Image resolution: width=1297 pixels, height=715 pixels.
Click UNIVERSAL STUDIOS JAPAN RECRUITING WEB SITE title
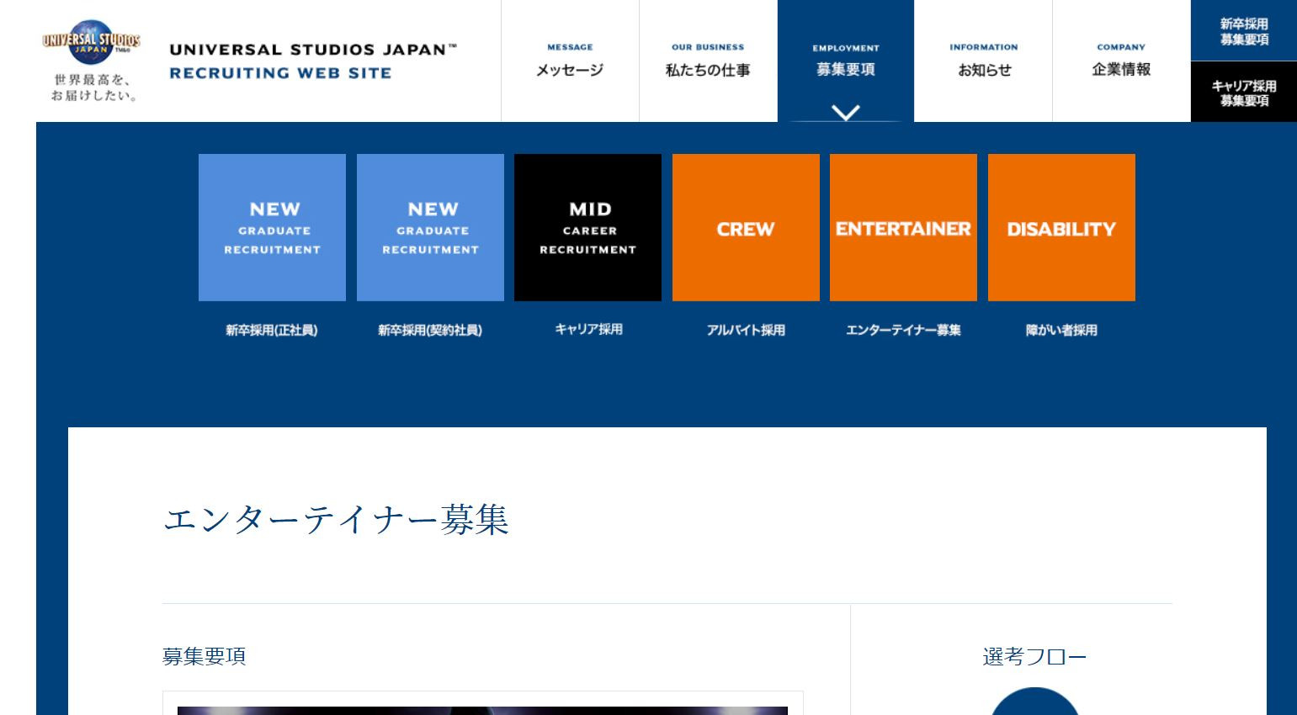313,61
